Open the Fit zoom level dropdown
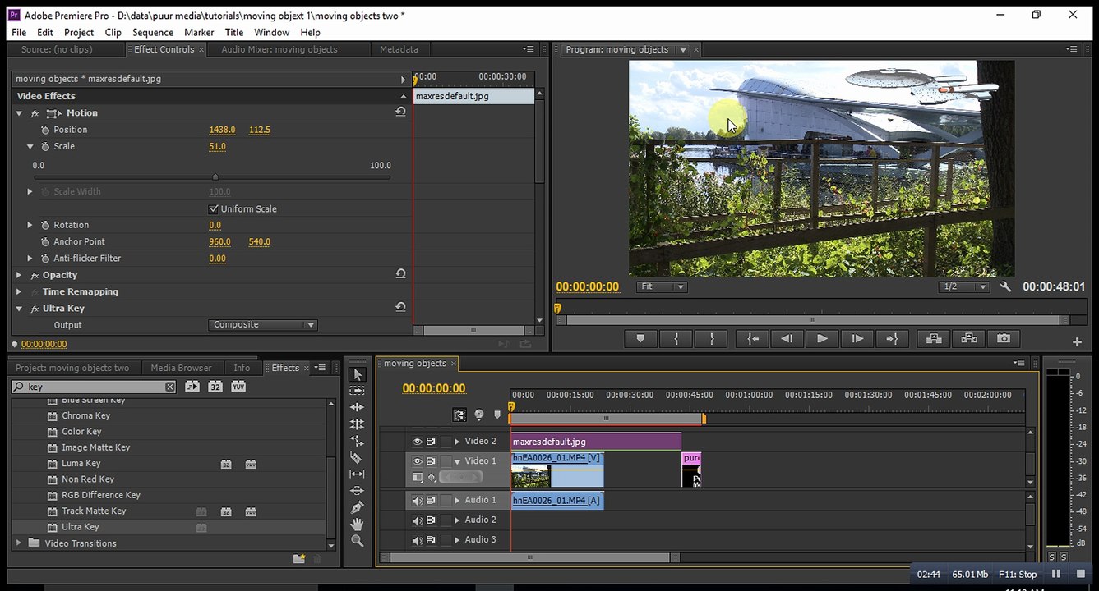 [662, 287]
